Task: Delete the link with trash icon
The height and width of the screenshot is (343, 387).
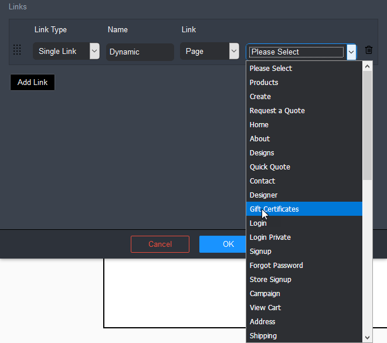Action: [369, 50]
